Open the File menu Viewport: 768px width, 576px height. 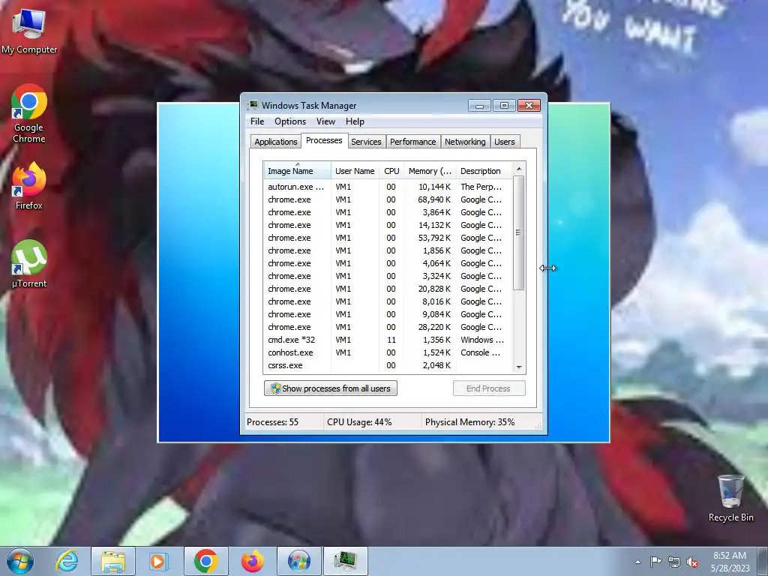click(257, 121)
